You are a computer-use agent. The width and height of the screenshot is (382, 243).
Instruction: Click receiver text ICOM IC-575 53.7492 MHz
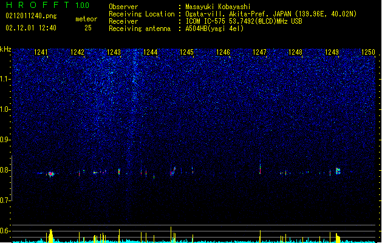tap(244, 21)
